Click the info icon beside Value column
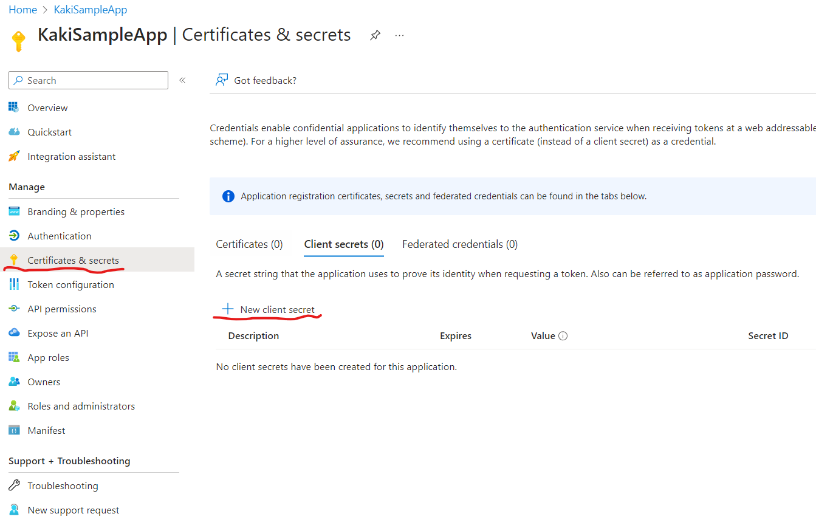 tap(563, 336)
